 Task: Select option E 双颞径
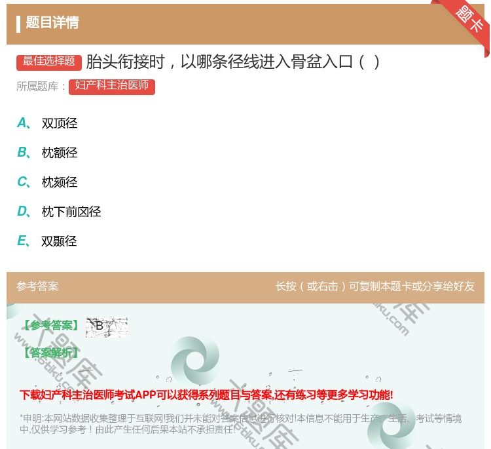pyautogui.click(x=47, y=241)
